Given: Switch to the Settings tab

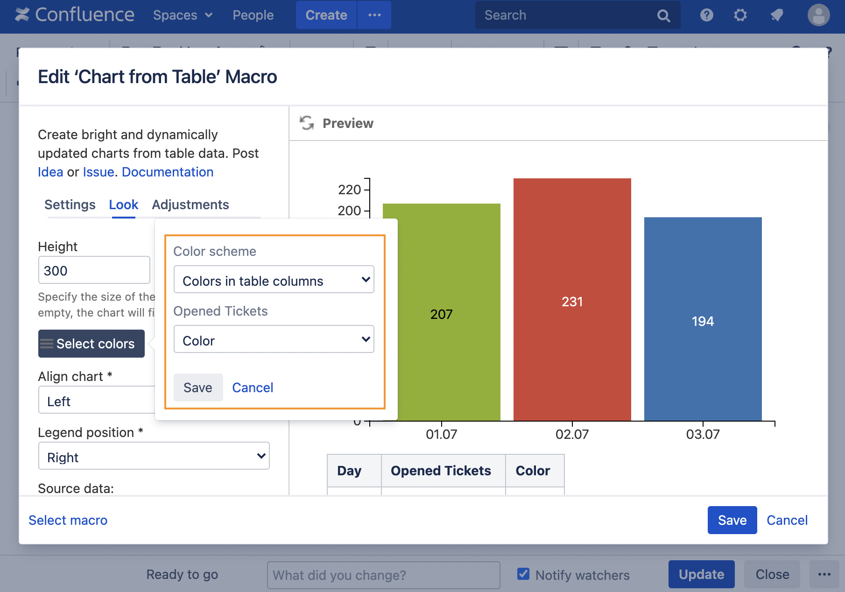Looking at the screenshot, I should [70, 205].
